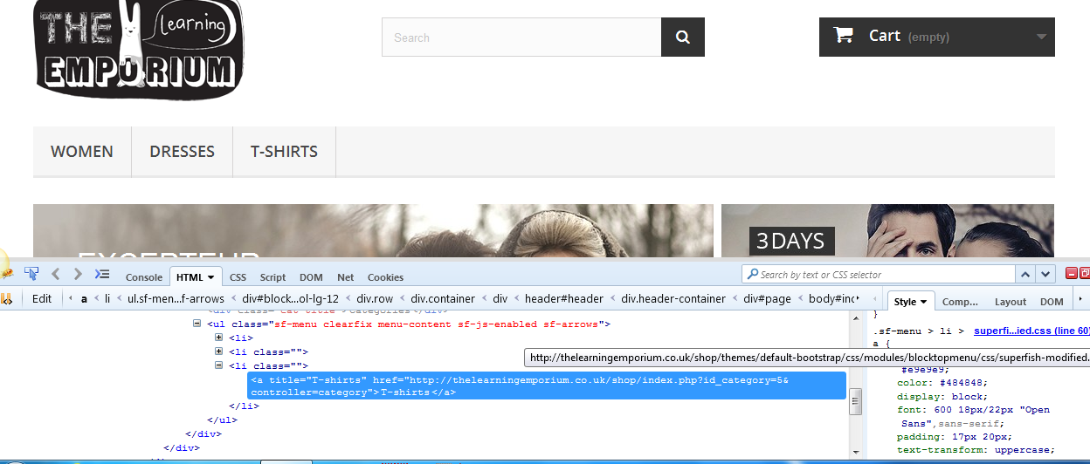Open the side panel DOM tab
The width and height of the screenshot is (1090, 464).
[1052, 302]
